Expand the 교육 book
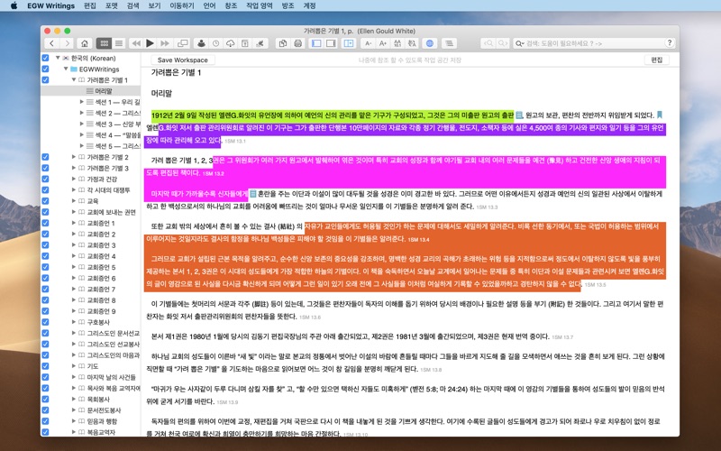 tap(74, 201)
